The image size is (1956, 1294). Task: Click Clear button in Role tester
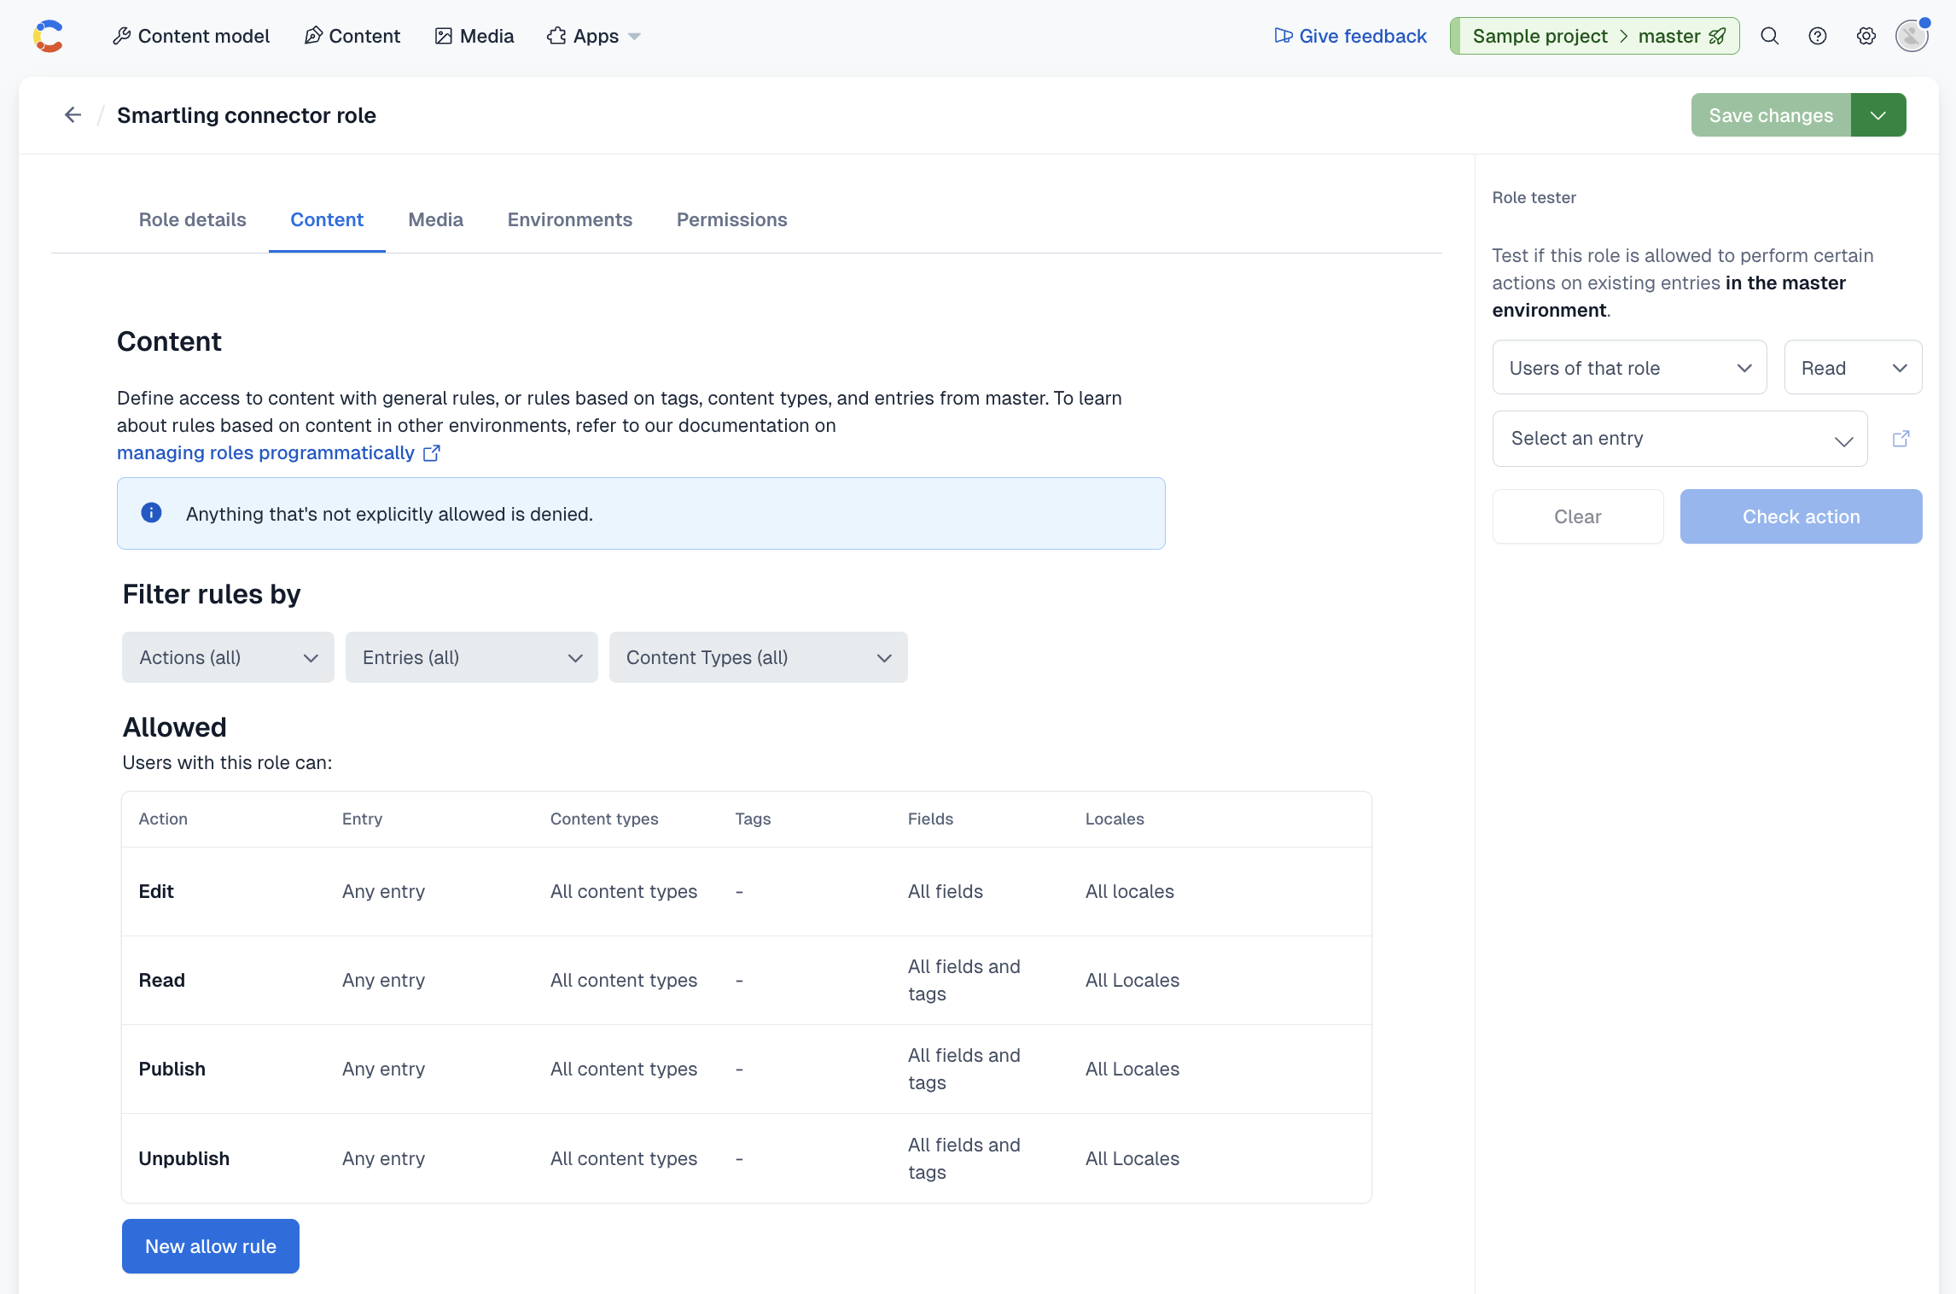1578,516
